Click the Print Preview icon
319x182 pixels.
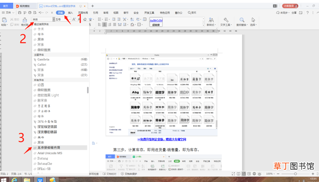point(35,13)
